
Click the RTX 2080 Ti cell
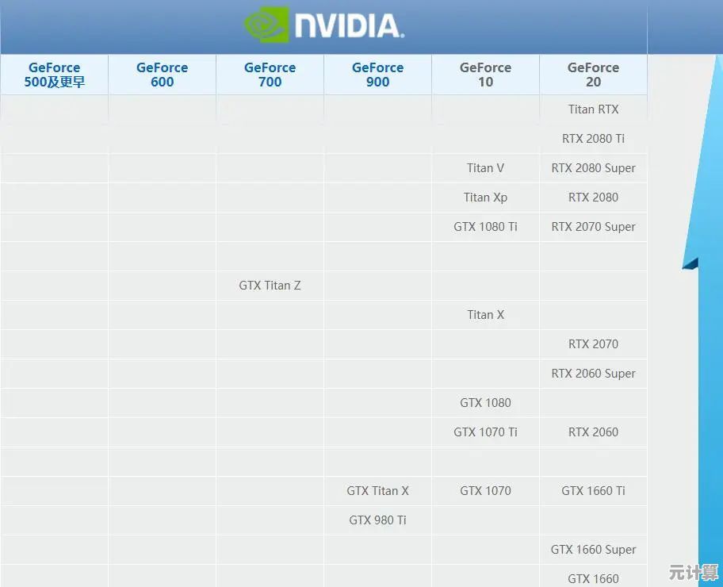point(593,139)
